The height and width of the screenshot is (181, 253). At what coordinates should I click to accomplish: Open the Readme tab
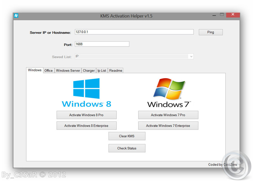tap(115, 71)
